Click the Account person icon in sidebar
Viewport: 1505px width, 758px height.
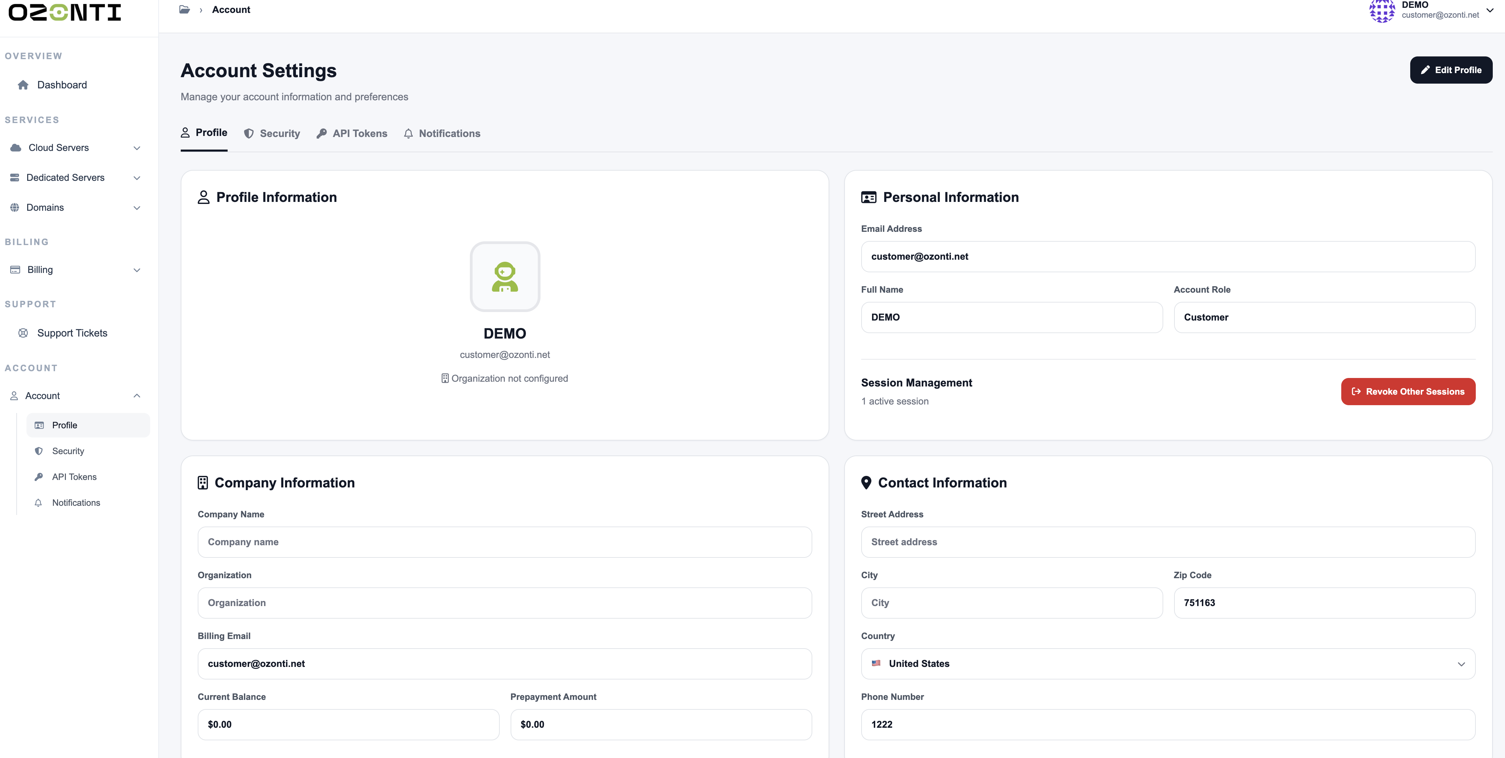[x=14, y=396]
